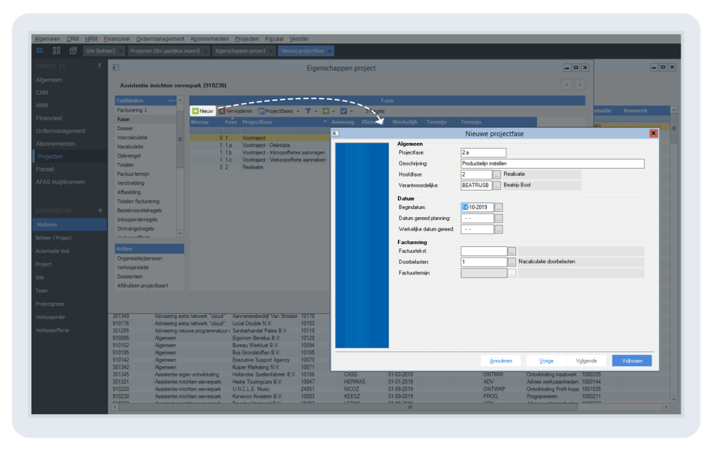Open Verkoopofferte in the Historie list
Viewport: 712px width, 456px height.
(x=52, y=330)
